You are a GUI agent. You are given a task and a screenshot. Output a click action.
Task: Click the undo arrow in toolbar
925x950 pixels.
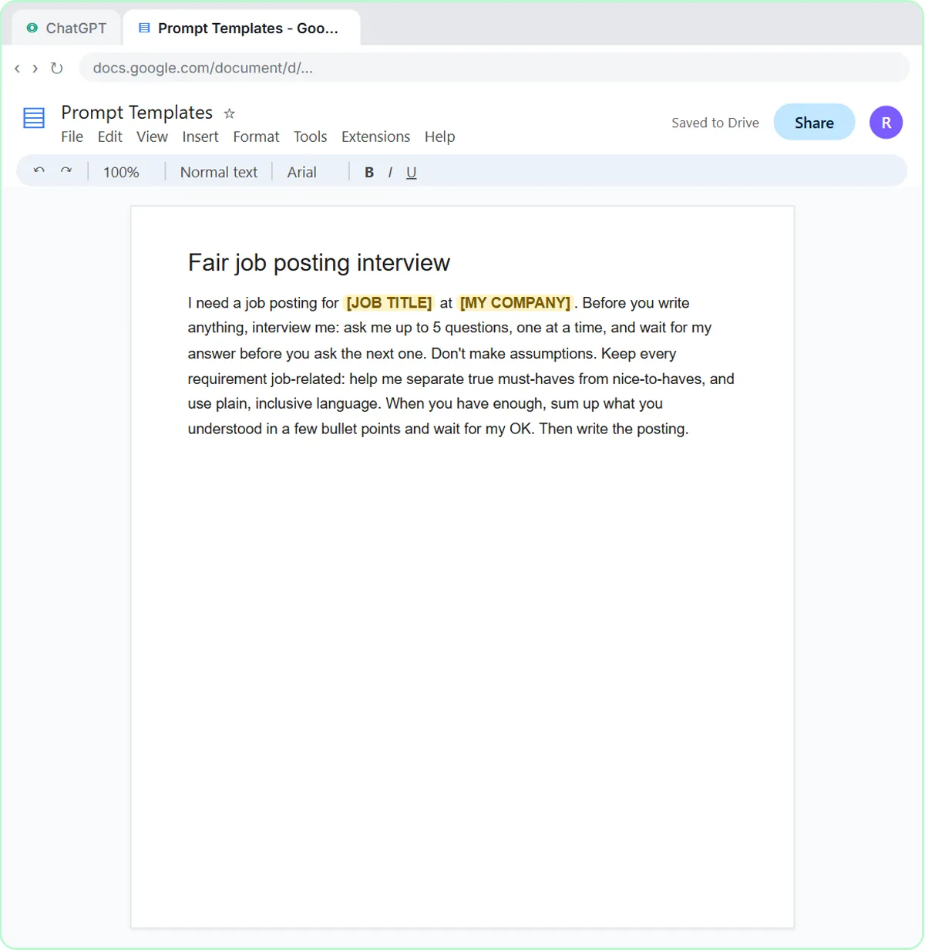tap(39, 170)
